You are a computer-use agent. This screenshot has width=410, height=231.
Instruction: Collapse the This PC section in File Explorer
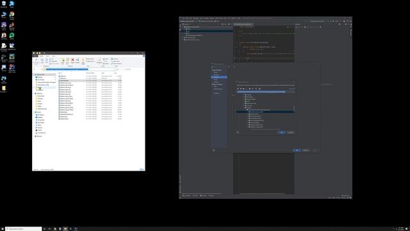click(x=34, y=112)
